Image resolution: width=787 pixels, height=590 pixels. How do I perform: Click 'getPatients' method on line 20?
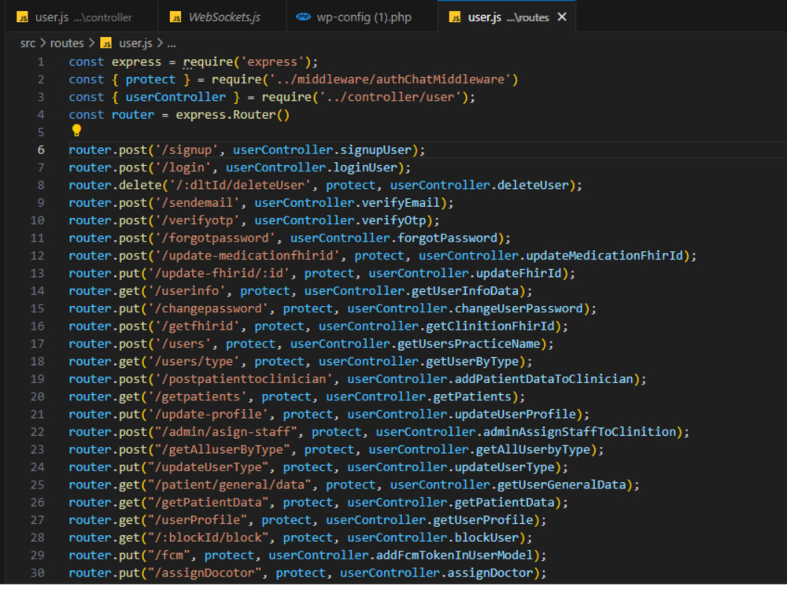[x=472, y=396]
